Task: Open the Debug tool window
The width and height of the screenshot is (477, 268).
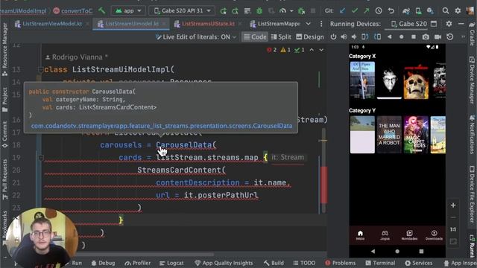Action: [103, 263]
